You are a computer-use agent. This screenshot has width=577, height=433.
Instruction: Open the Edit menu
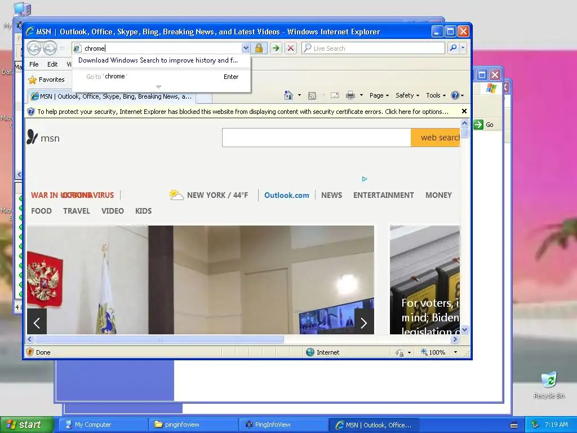pos(52,64)
